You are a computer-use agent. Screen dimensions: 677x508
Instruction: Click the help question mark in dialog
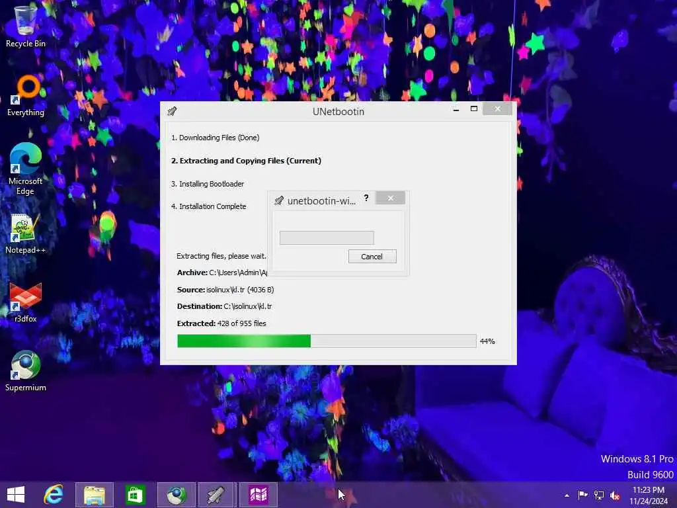click(x=366, y=198)
